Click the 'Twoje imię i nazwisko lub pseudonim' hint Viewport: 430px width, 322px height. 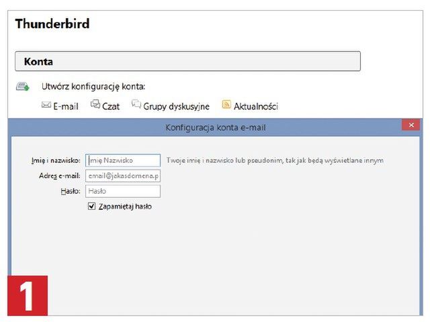tap(275, 160)
